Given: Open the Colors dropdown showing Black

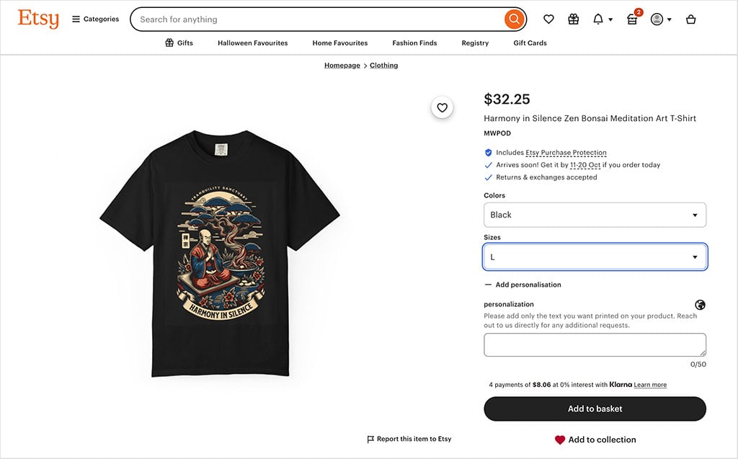Looking at the screenshot, I should (x=595, y=215).
